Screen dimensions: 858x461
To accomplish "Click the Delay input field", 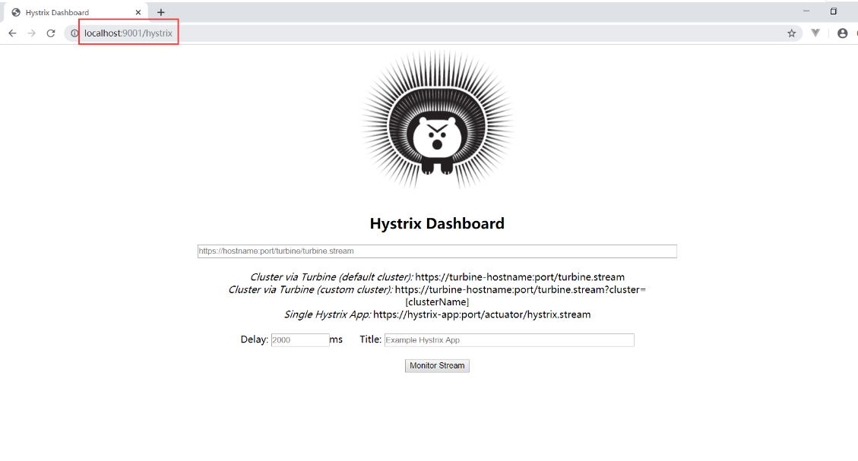I will click(x=300, y=340).
